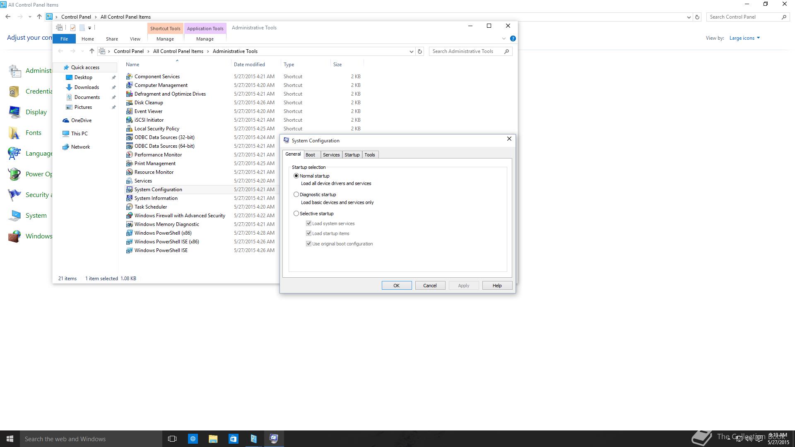This screenshot has width=795, height=447.
Task: Select the Performance Monitor icon
Action: (129, 155)
